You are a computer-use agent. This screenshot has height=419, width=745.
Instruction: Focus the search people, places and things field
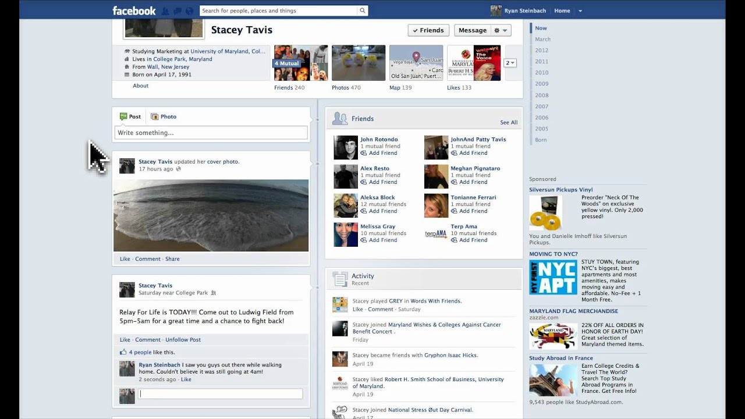(278, 10)
